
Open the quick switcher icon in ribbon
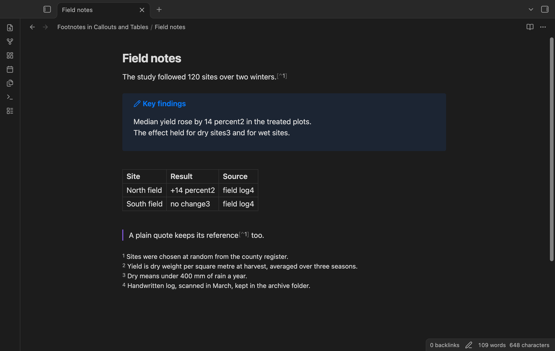pyautogui.click(x=10, y=28)
